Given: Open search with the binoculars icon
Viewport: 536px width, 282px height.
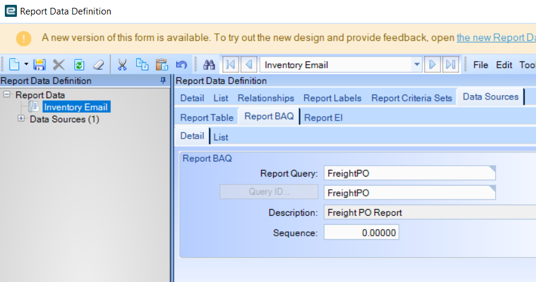Looking at the screenshot, I should (x=209, y=64).
